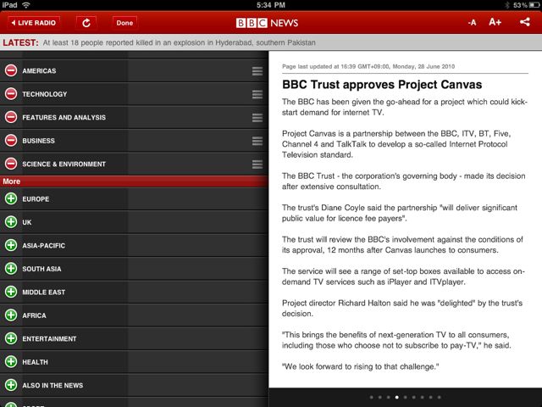Remove Science & Environment with its minus icon
The height and width of the screenshot is (407, 542).
point(11,164)
